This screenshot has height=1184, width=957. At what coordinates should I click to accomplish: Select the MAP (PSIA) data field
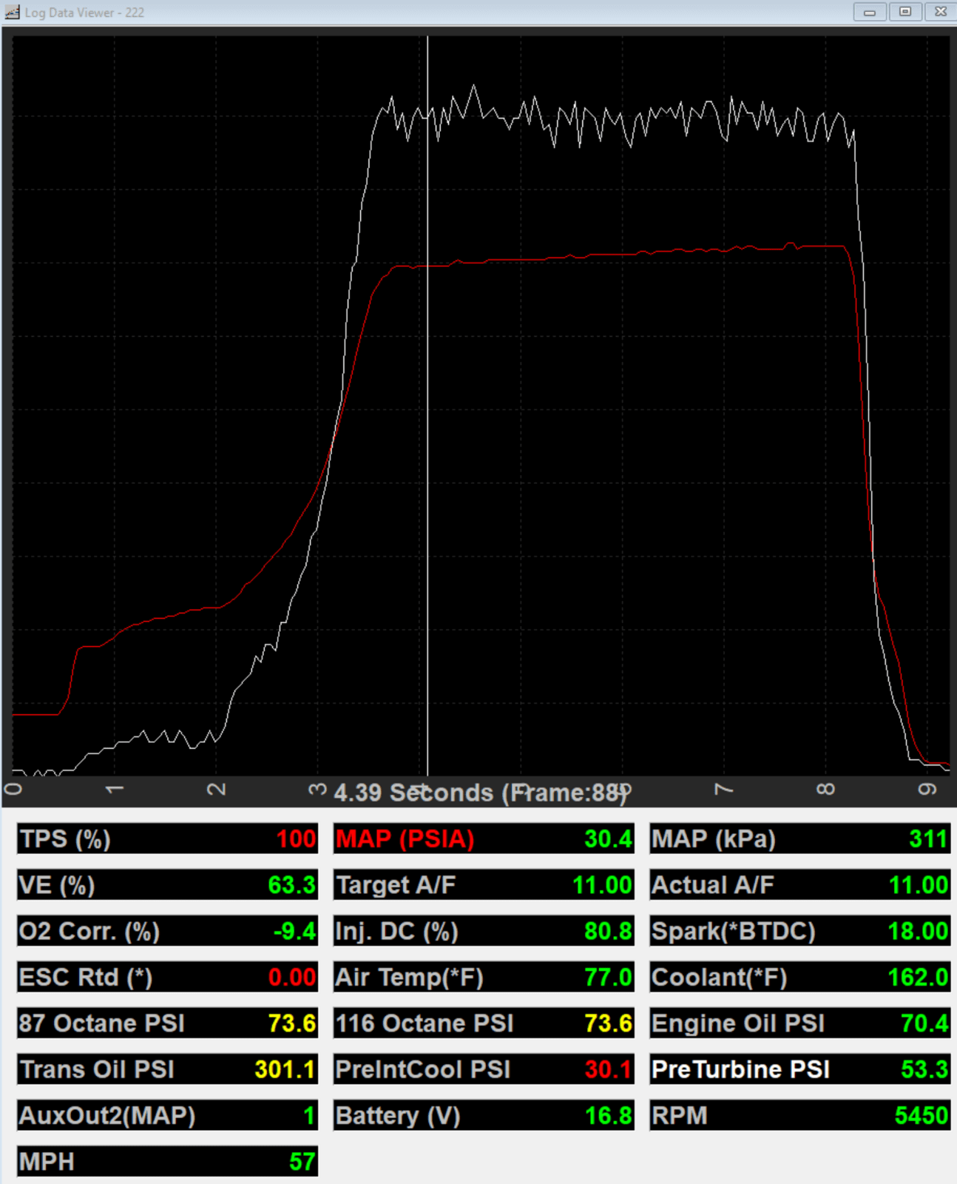click(x=484, y=839)
